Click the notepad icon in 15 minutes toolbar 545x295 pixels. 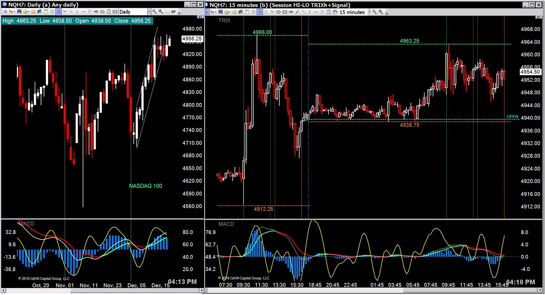(x=328, y=12)
